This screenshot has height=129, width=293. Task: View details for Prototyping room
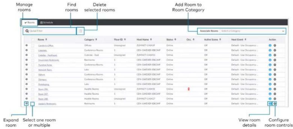click(270, 84)
